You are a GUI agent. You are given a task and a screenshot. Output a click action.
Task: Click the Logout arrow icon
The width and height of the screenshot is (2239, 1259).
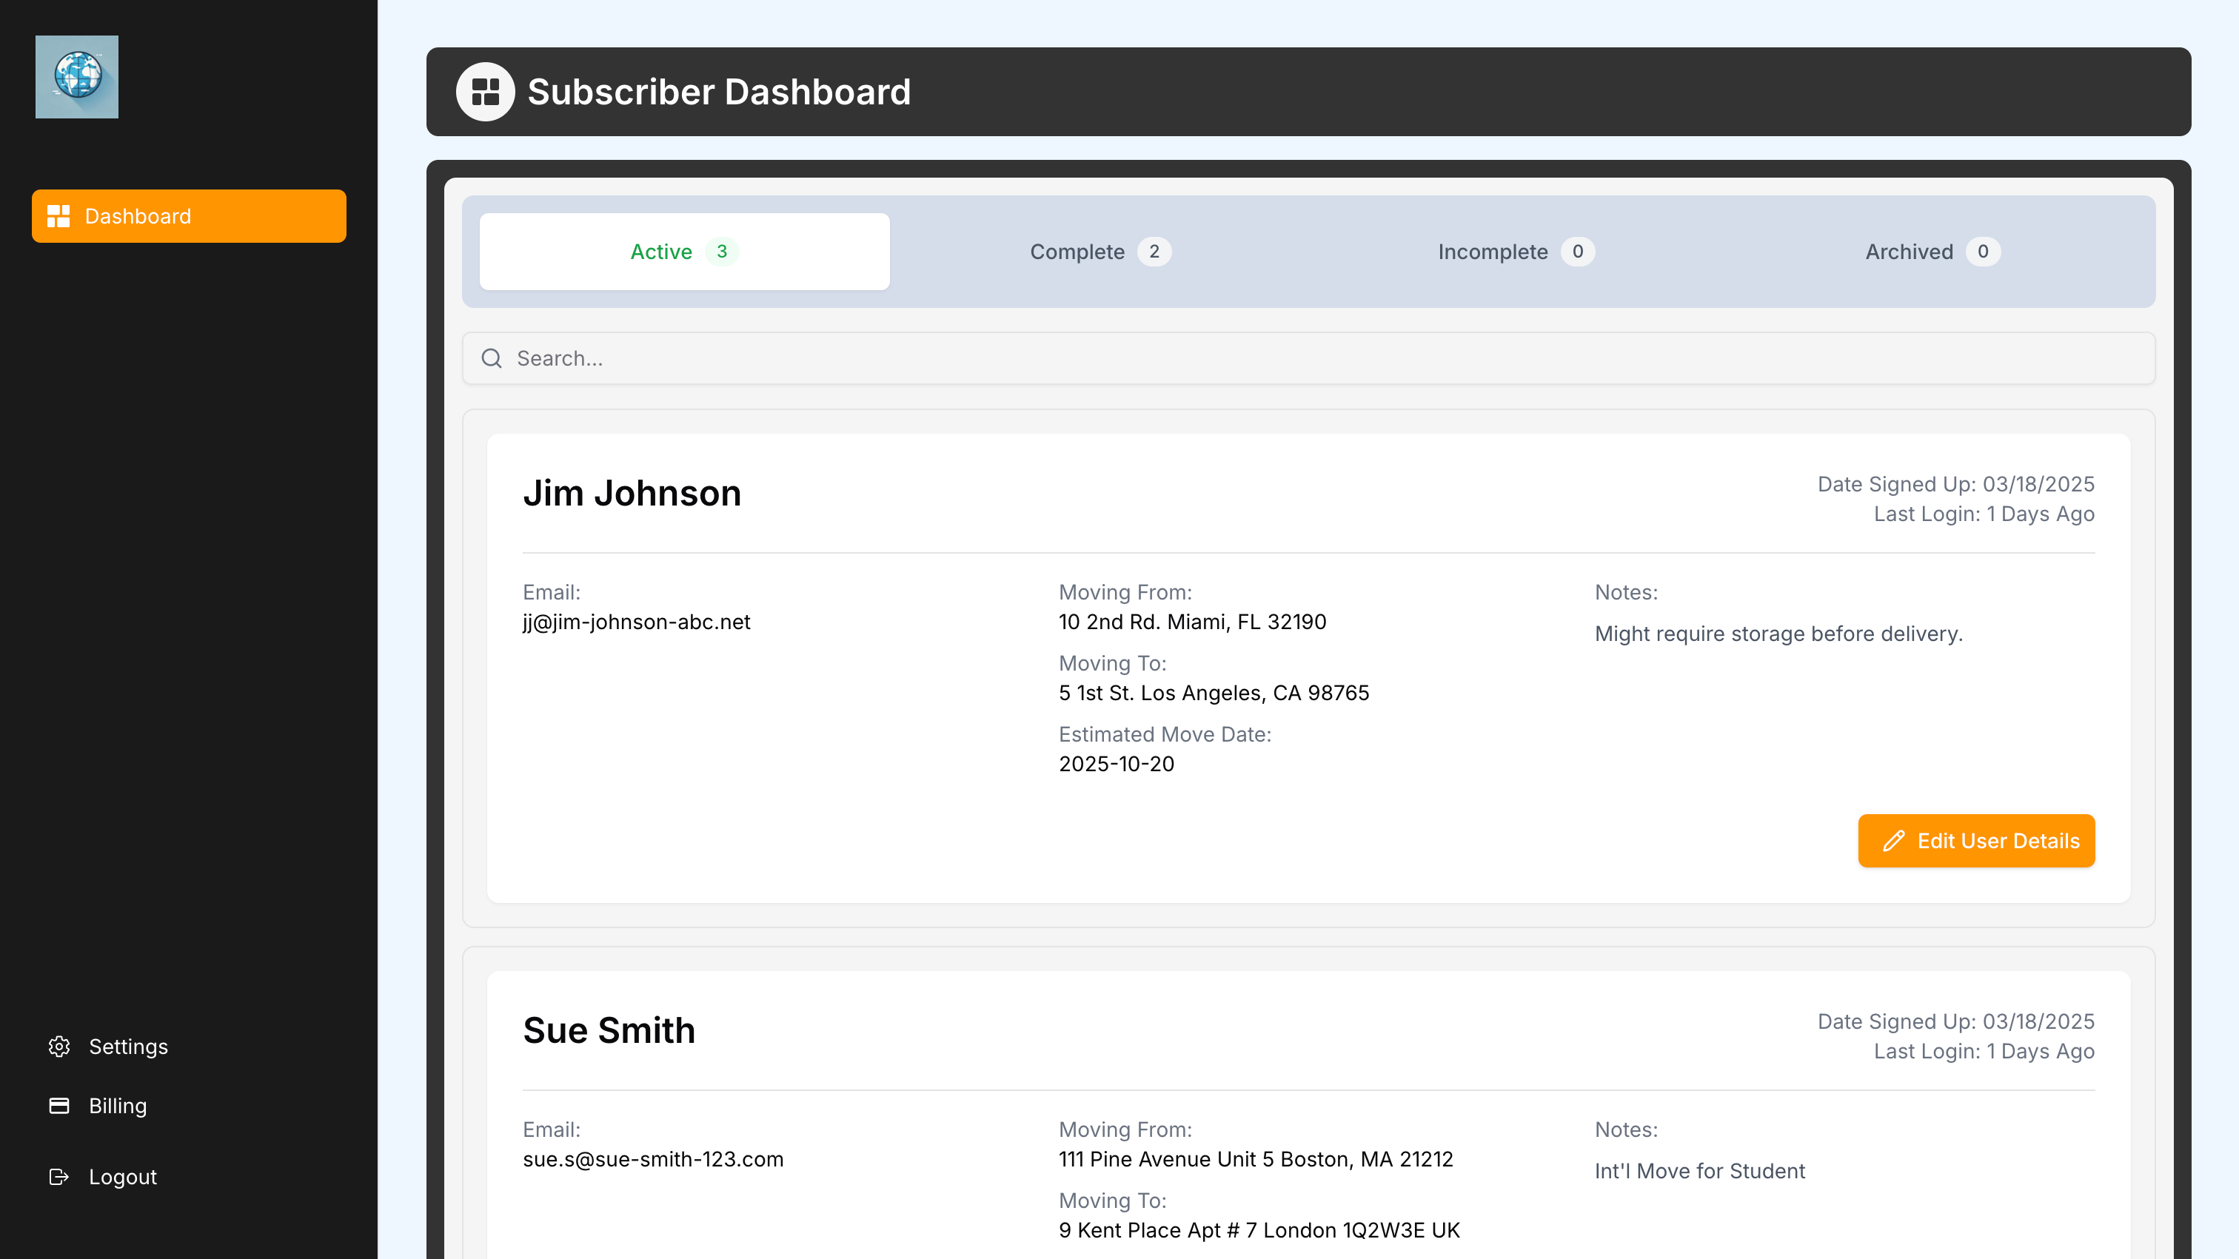(x=59, y=1176)
